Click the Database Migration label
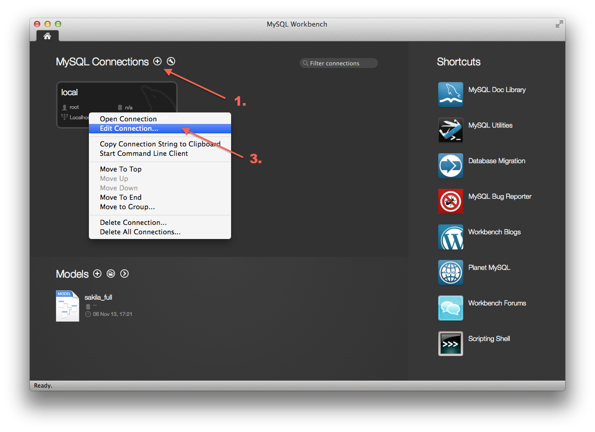The image size is (595, 432). point(497,161)
